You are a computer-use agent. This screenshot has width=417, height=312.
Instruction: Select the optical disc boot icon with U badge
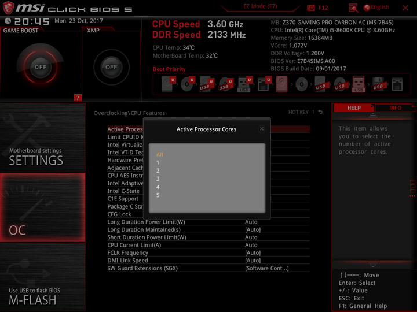pos(188,84)
